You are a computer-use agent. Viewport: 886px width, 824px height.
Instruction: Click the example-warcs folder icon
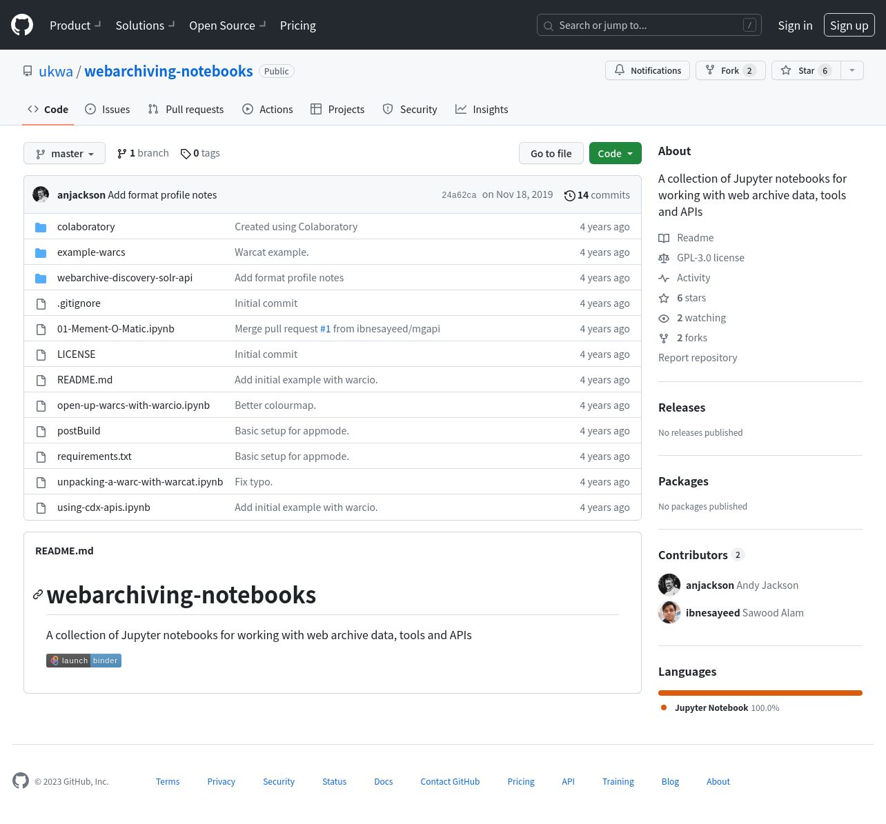41,252
